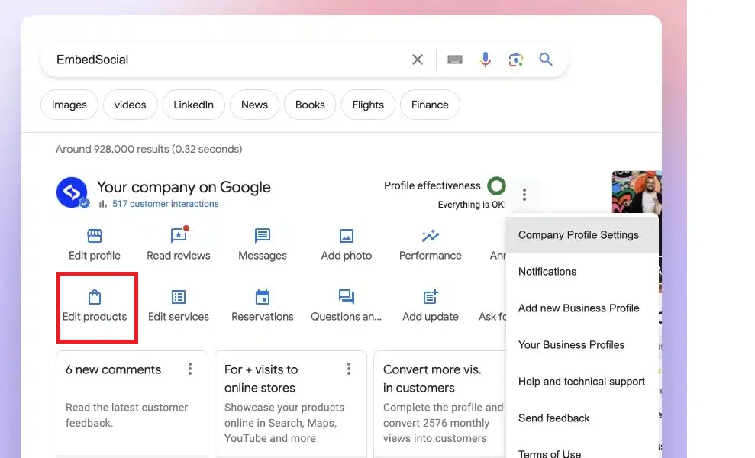The width and height of the screenshot is (755, 458).
Task: Click the blue search magnifier icon
Action: pos(546,60)
